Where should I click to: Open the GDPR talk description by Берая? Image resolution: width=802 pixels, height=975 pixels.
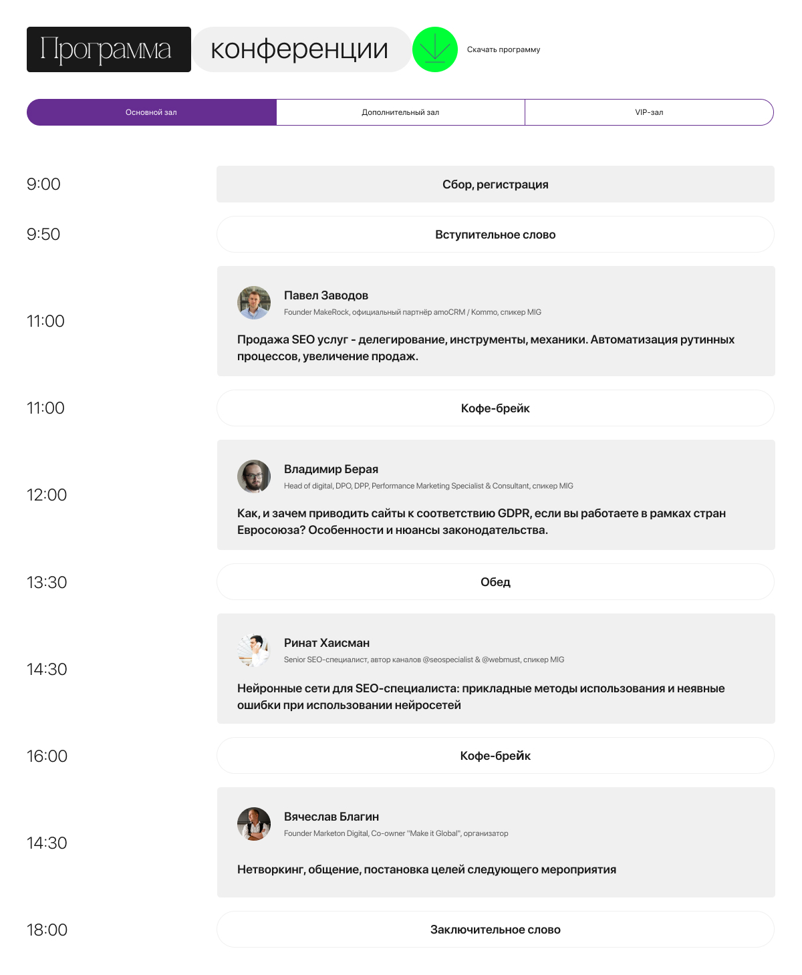click(481, 522)
